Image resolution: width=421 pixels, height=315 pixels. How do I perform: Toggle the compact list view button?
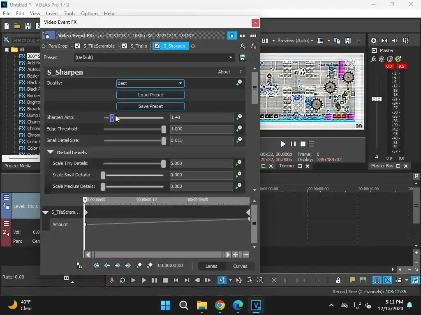point(232,35)
